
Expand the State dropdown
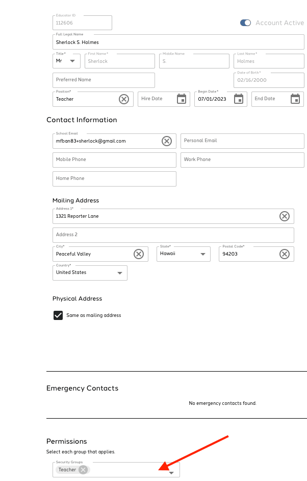[x=203, y=254]
